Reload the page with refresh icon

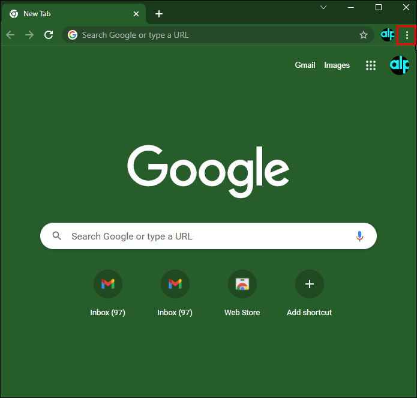(x=49, y=35)
